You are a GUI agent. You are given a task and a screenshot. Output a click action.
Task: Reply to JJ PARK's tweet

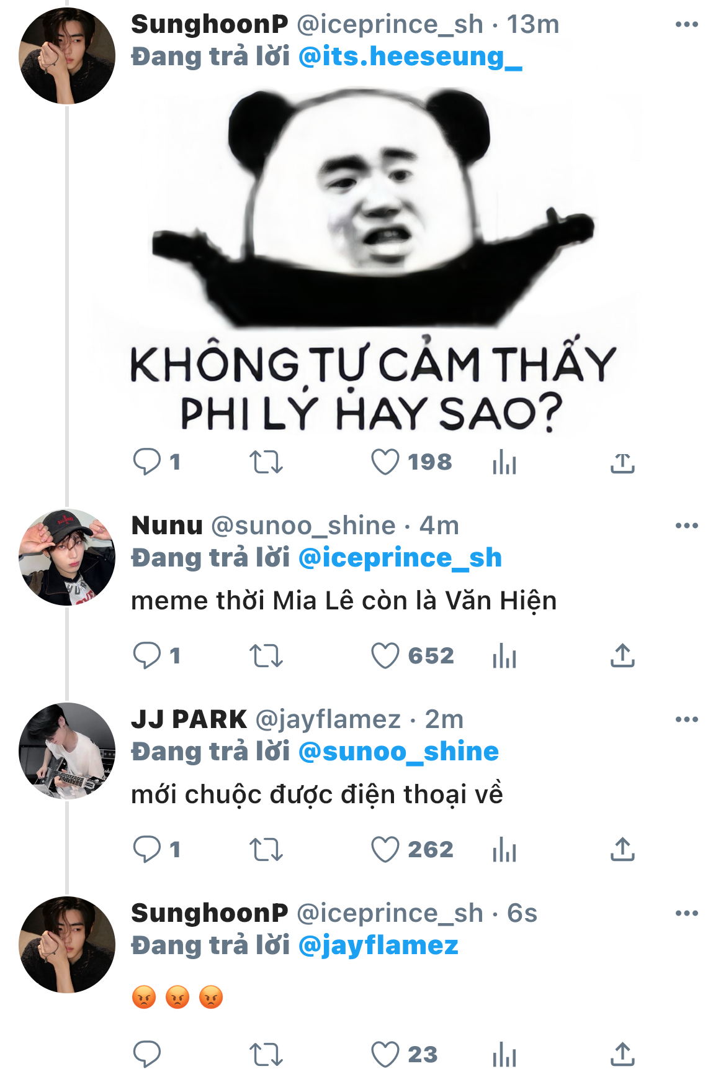(x=147, y=850)
